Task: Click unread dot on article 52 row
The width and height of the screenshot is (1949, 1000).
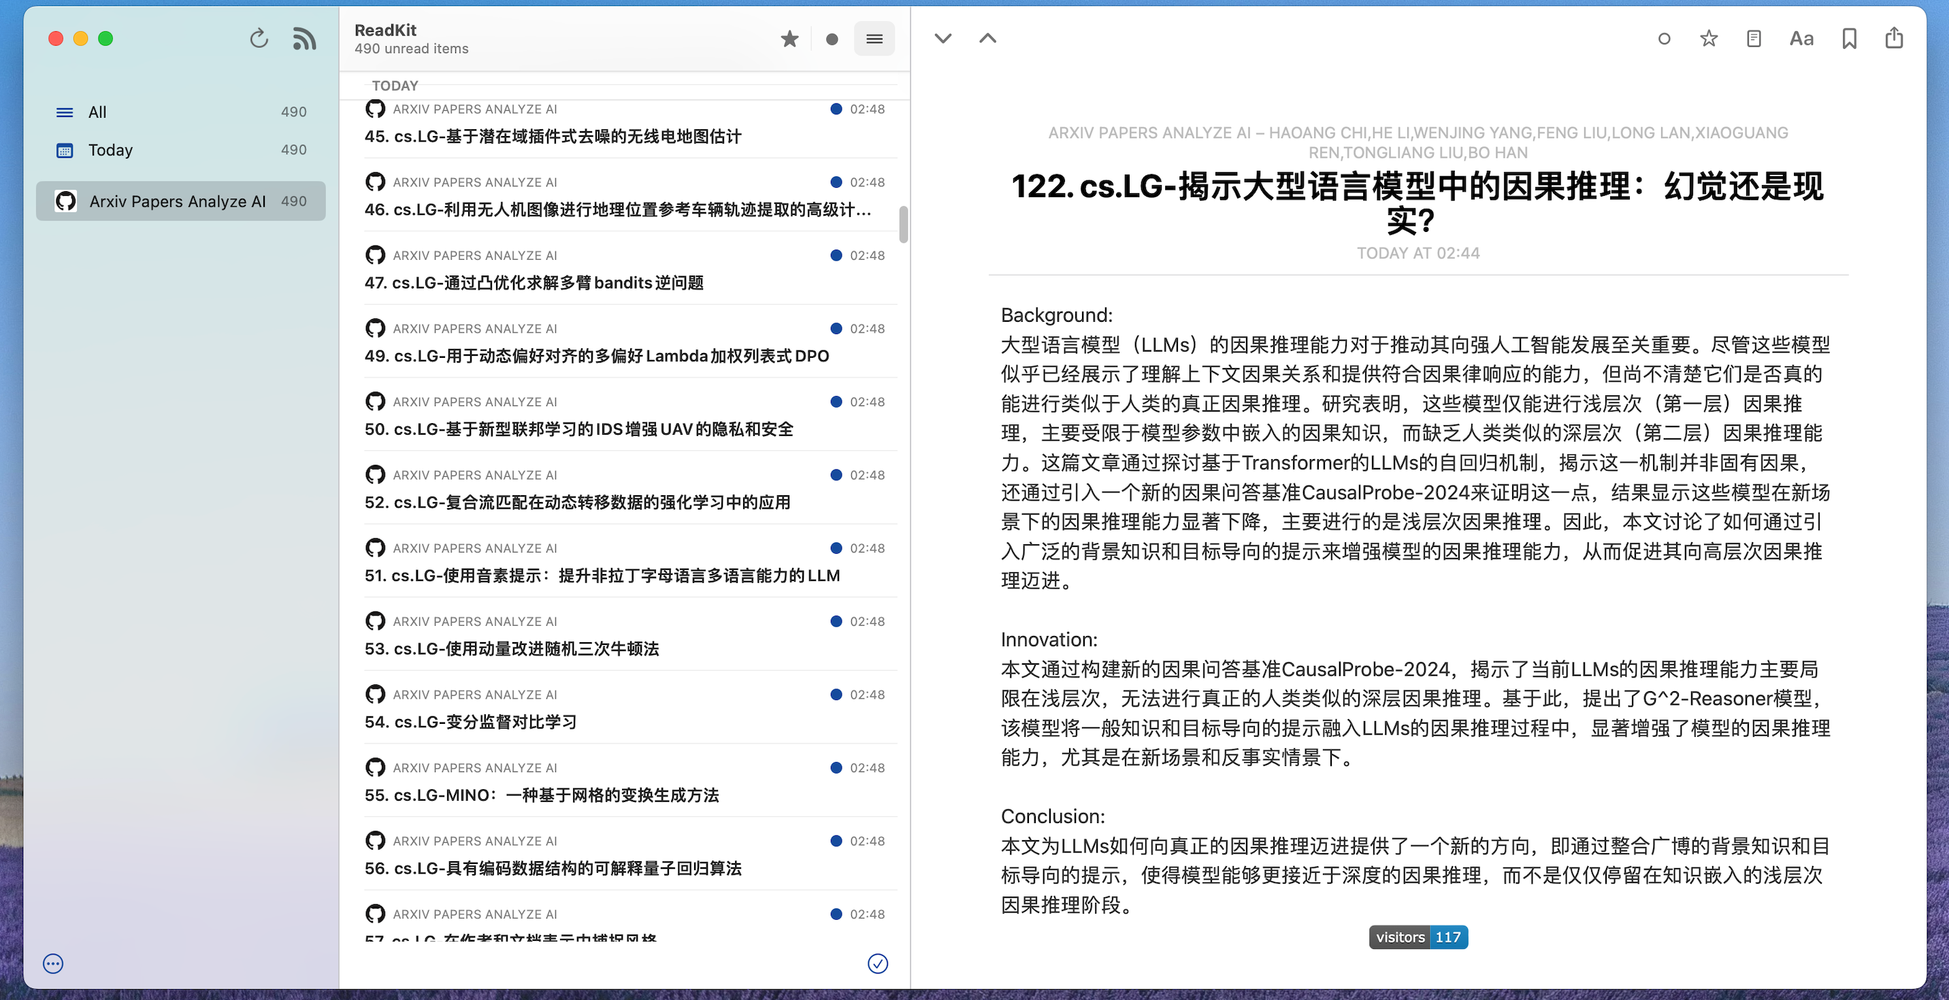Action: (836, 475)
